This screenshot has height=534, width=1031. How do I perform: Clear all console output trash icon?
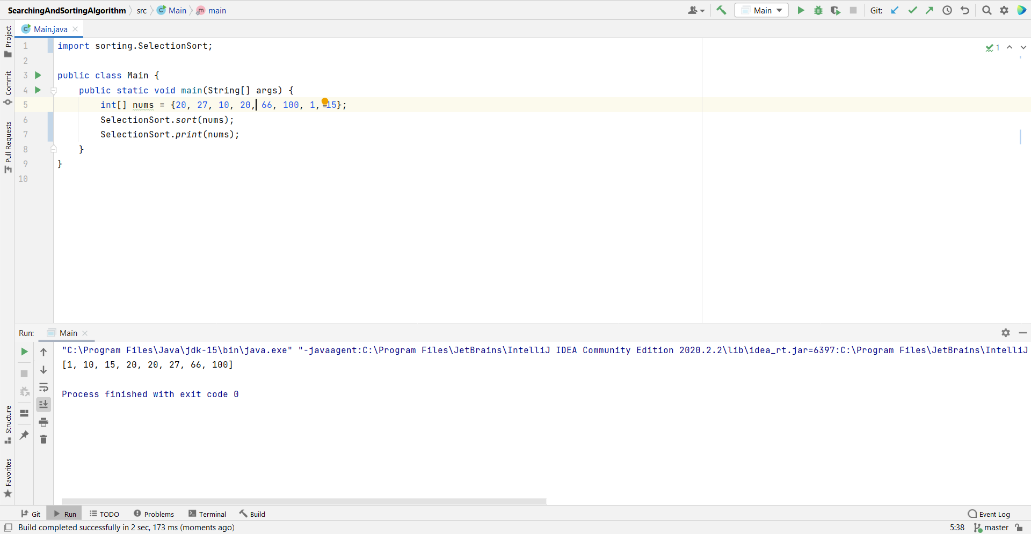[x=43, y=440]
